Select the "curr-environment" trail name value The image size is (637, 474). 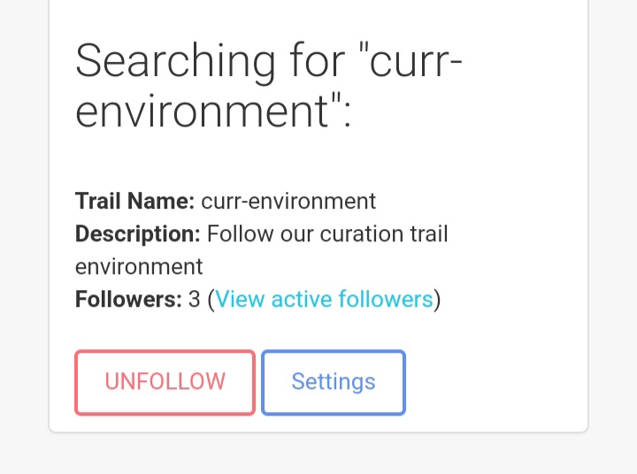(x=288, y=201)
